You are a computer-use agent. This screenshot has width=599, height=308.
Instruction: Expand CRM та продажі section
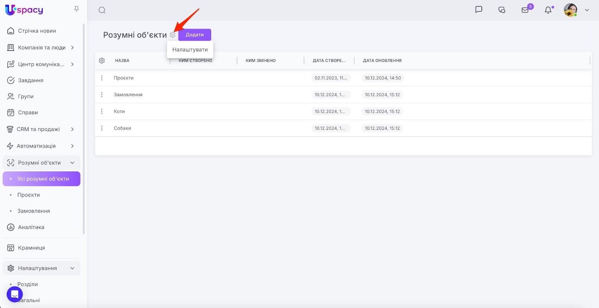click(x=72, y=129)
